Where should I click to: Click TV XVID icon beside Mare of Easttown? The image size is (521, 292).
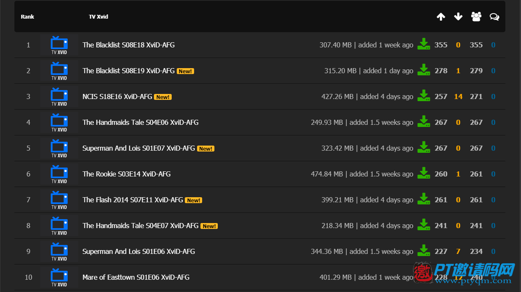pyautogui.click(x=59, y=277)
